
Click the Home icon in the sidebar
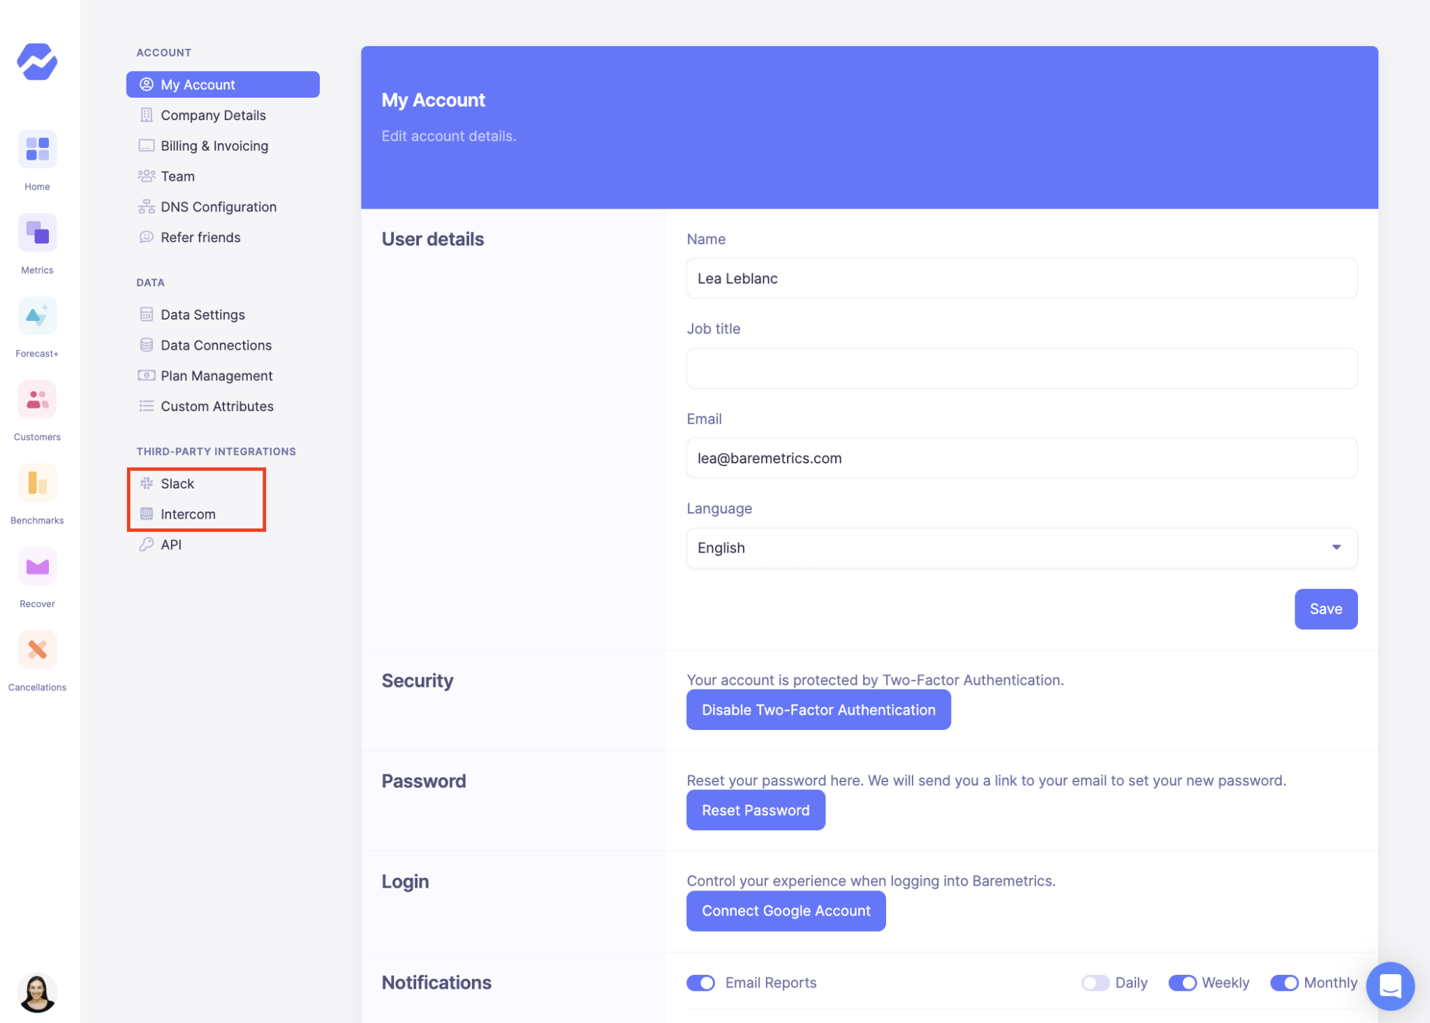[37, 149]
